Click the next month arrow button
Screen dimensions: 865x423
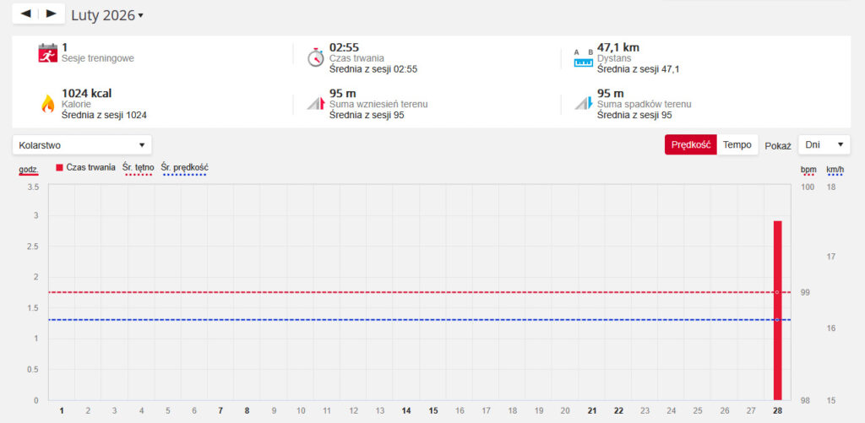point(52,14)
